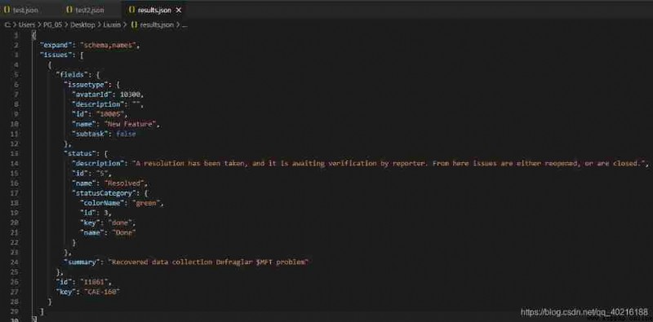This screenshot has width=653, height=322.
Task: Open the Desktop breadcrumb folder
Action: point(82,25)
